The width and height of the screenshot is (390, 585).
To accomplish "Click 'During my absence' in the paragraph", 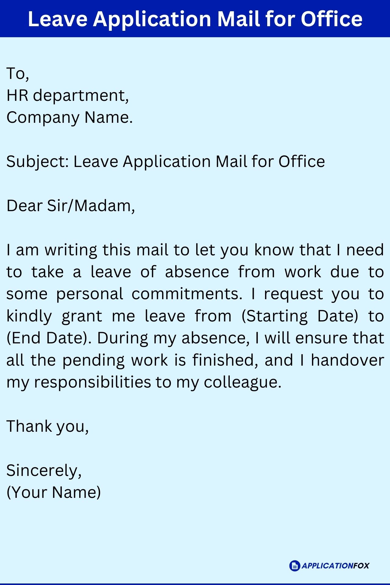I will (173, 338).
